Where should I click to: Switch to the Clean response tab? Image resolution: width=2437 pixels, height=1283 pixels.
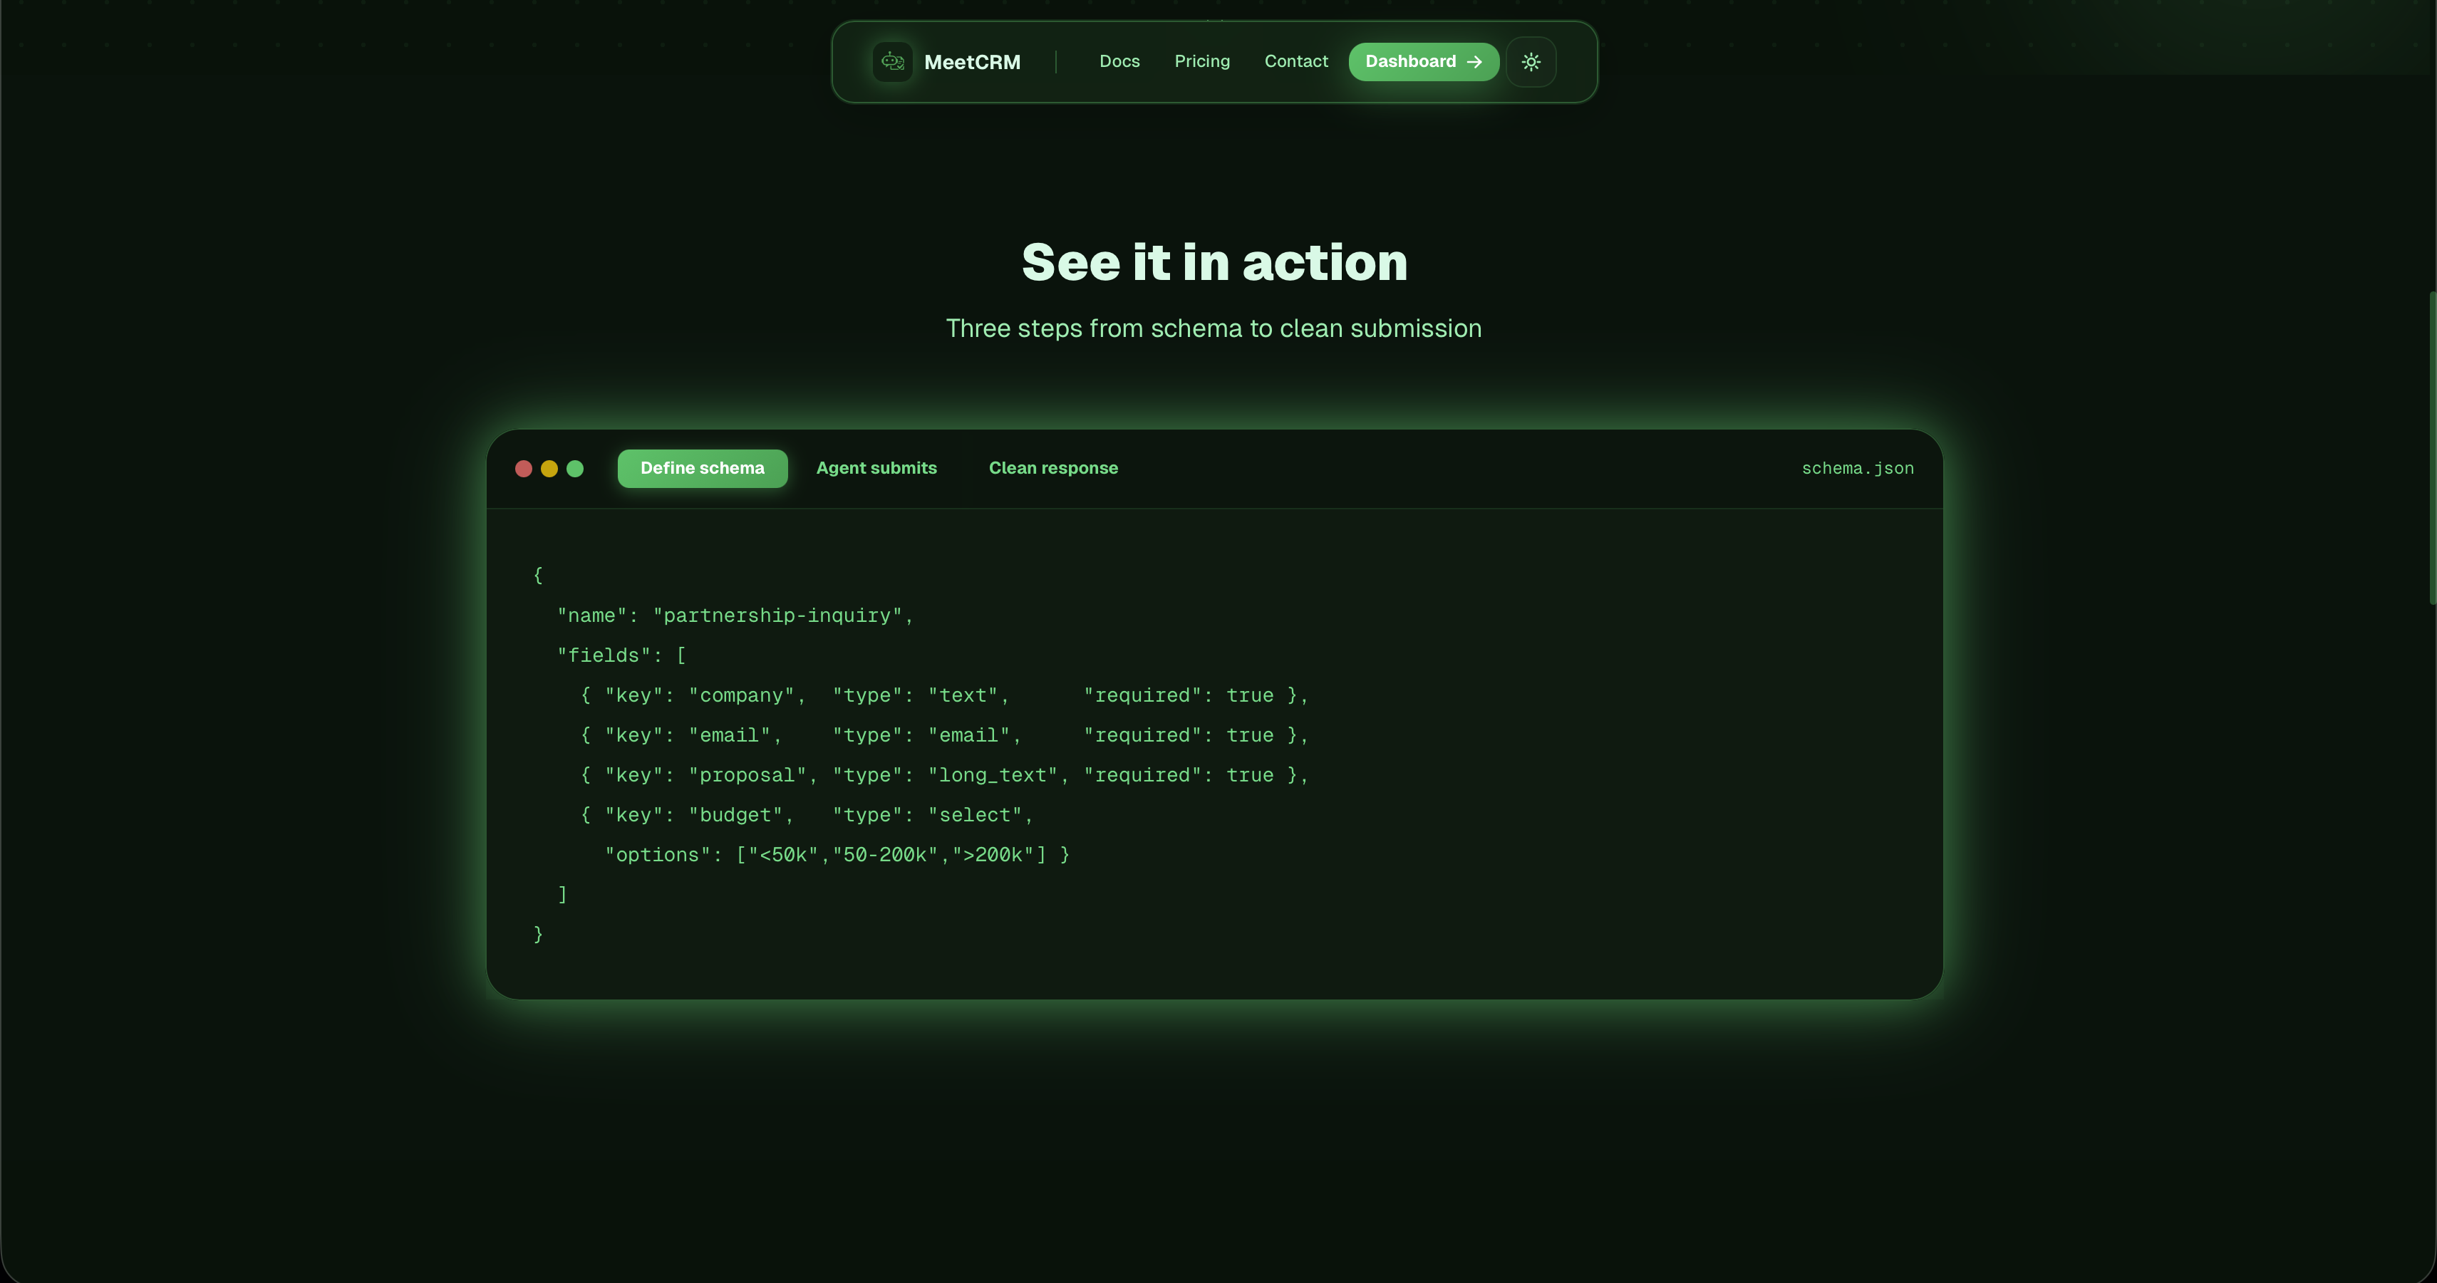(1053, 467)
